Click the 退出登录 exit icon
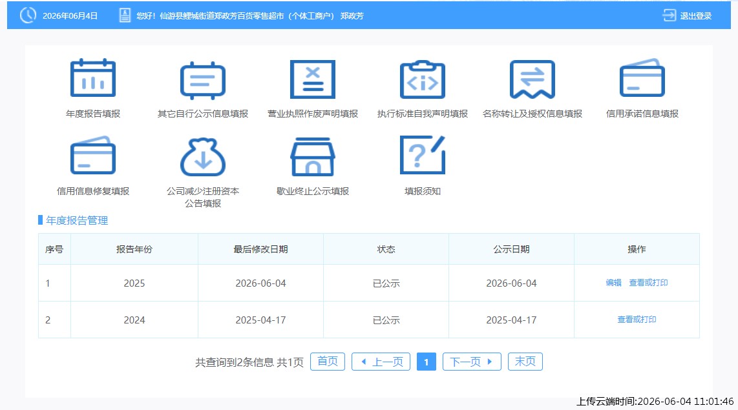 [669, 15]
